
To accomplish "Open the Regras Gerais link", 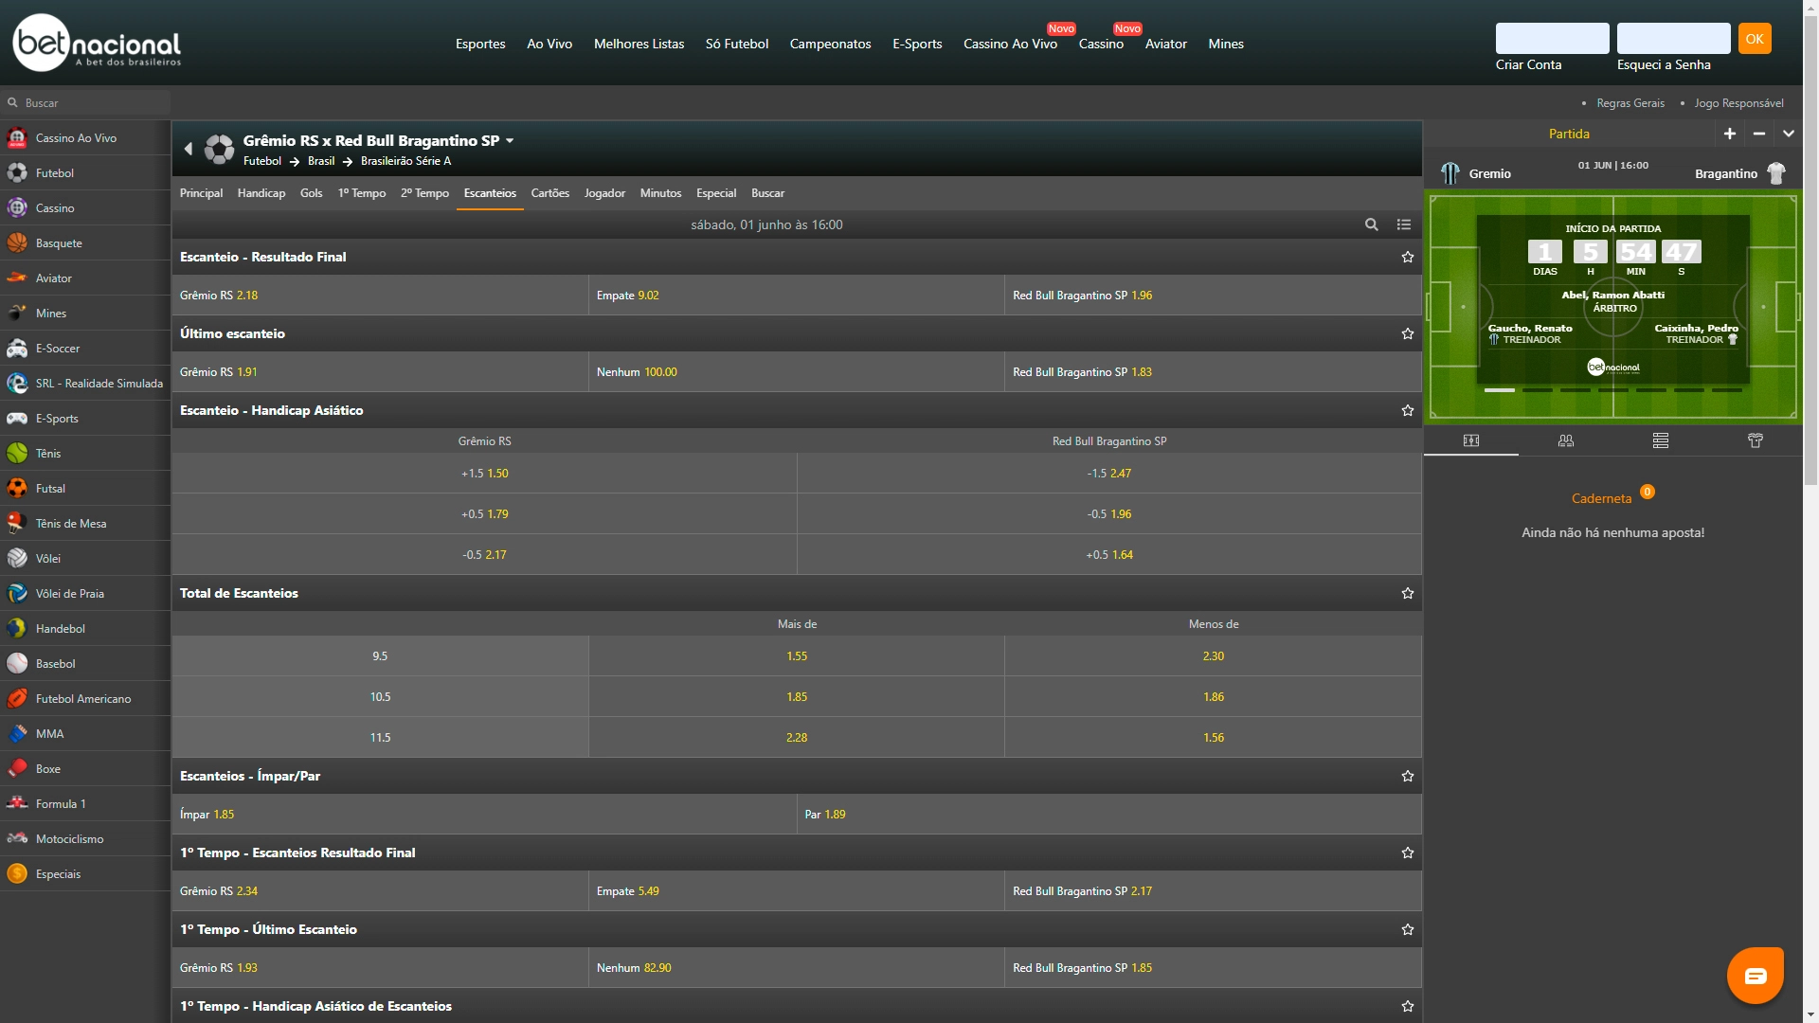I will click(x=1630, y=103).
